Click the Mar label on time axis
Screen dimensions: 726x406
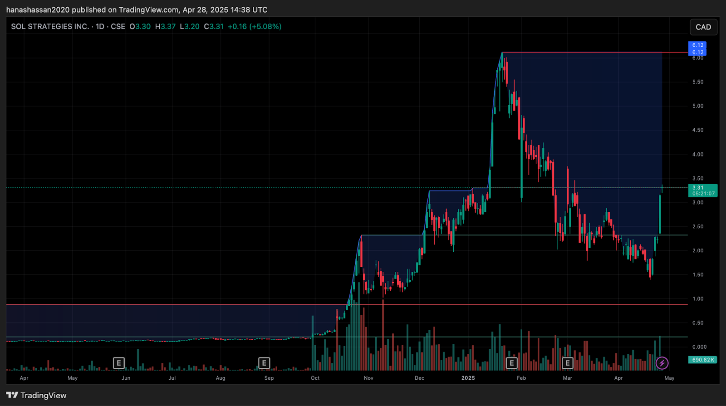(568, 378)
